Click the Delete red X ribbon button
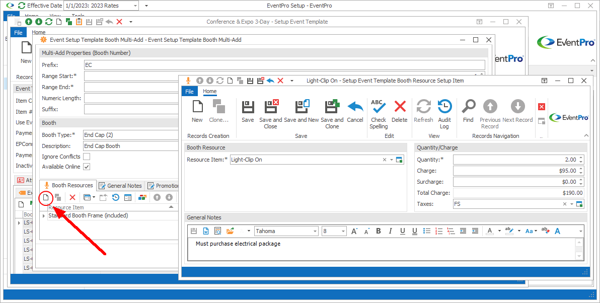Screen dimensions: 600x303 pos(400,112)
